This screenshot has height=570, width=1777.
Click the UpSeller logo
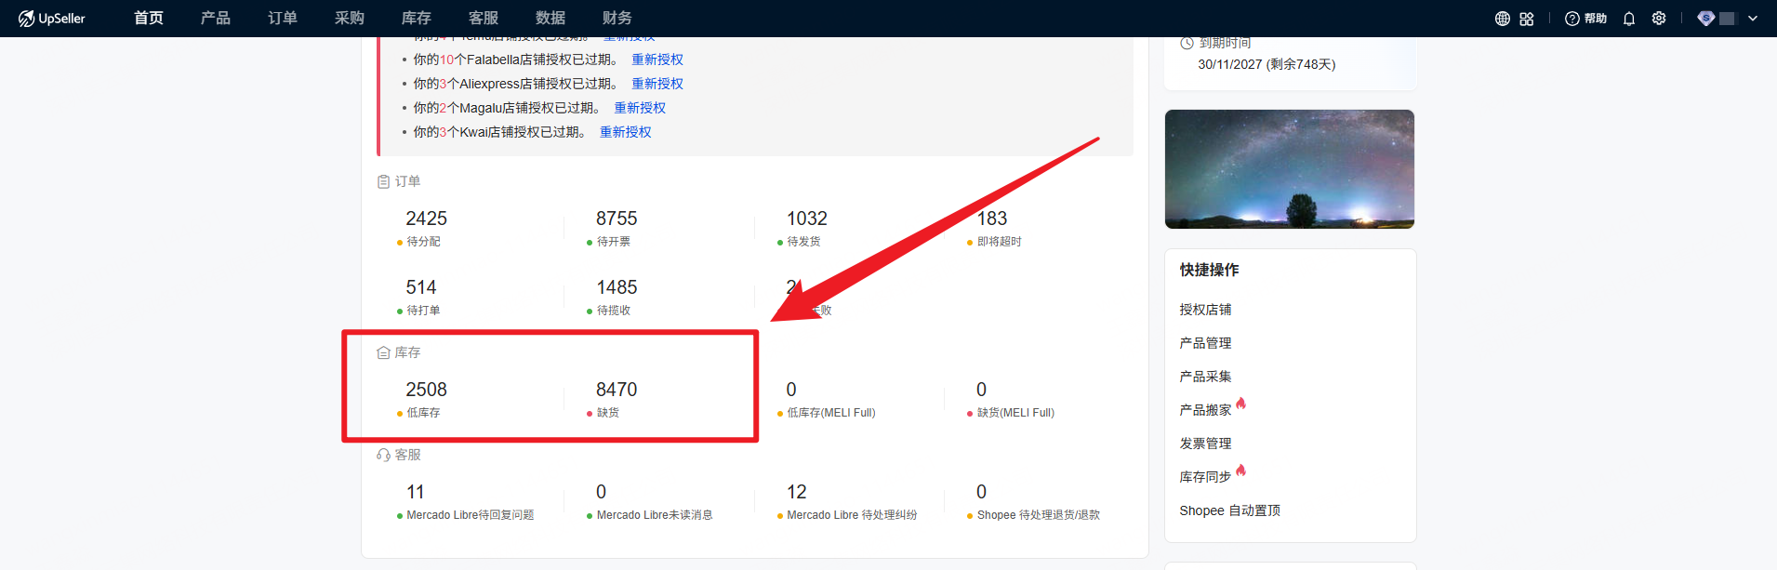point(52,19)
